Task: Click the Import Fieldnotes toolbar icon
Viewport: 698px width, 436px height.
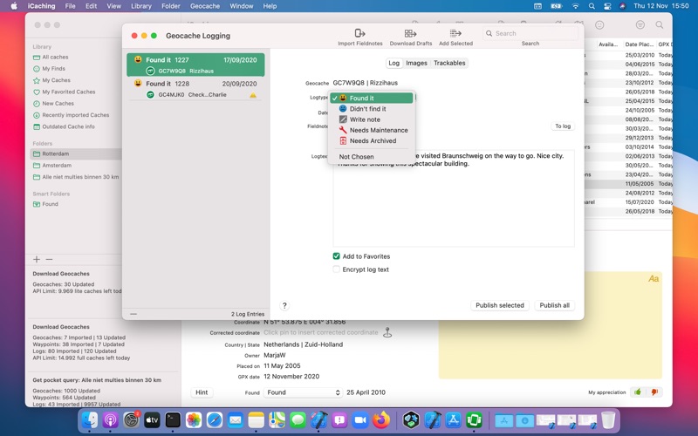Action: (x=359, y=34)
